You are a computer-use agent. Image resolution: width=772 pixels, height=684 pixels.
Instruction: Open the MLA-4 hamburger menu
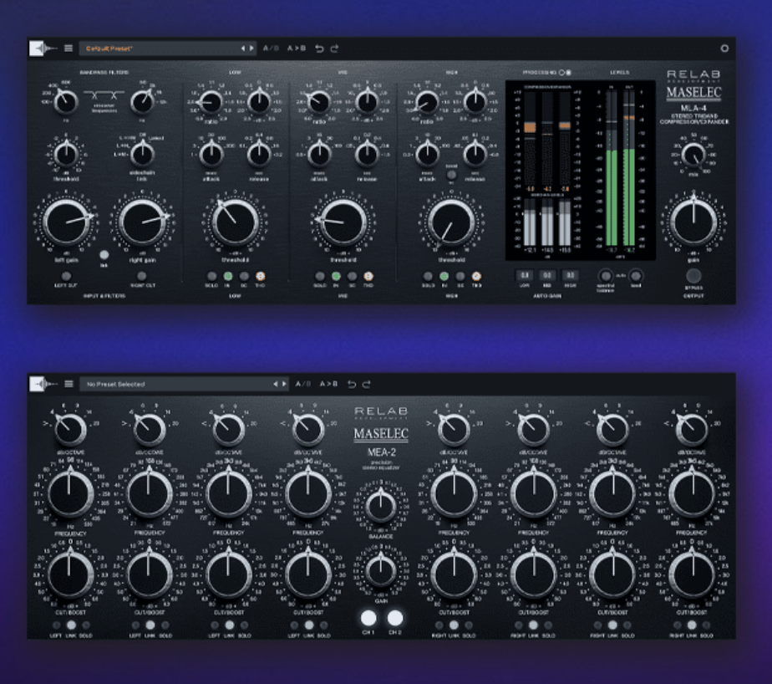click(69, 48)
